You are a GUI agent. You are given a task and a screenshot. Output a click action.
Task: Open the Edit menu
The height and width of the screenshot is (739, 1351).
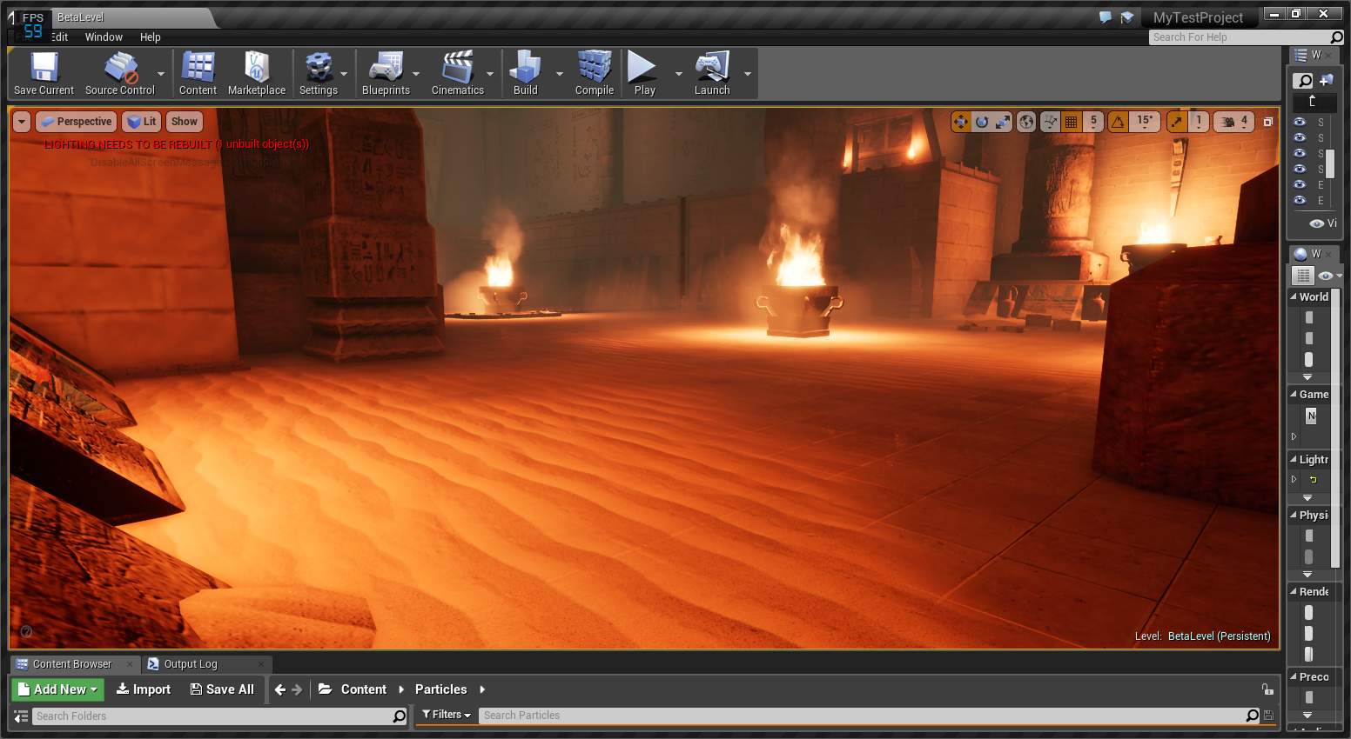[x=59, y=37]
